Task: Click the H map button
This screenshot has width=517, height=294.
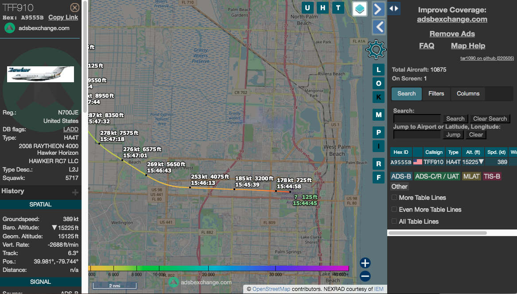Action: click(323, 8)
